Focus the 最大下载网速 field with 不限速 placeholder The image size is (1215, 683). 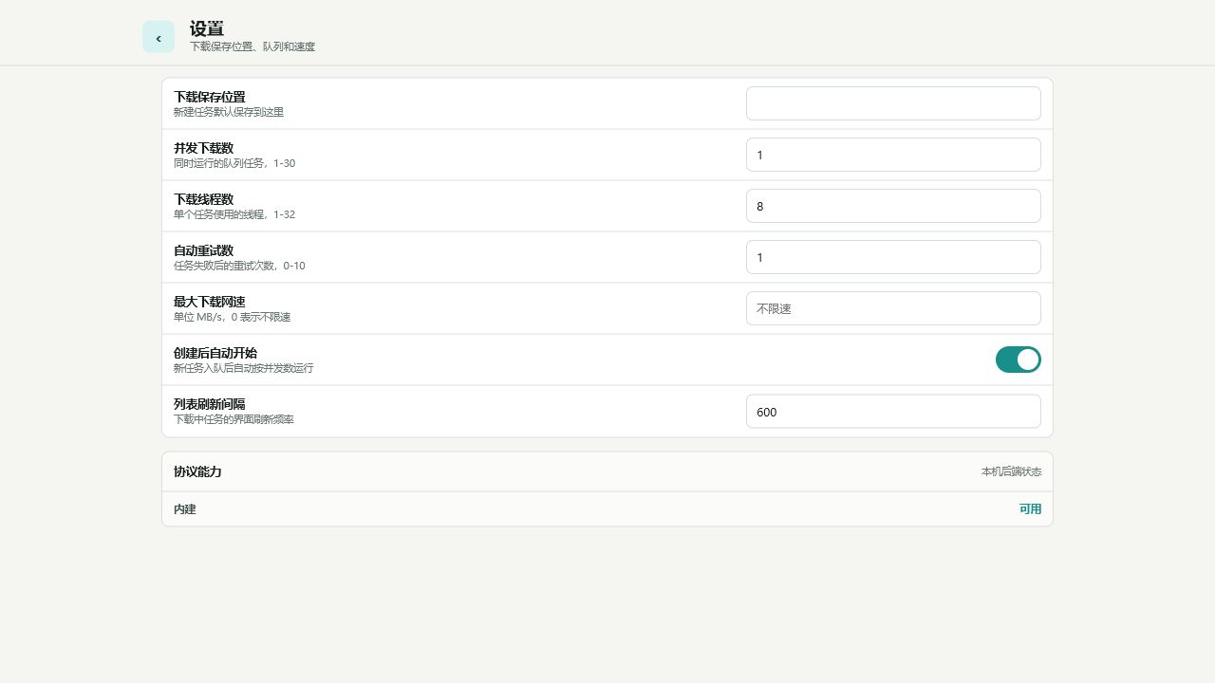[893, 308]
